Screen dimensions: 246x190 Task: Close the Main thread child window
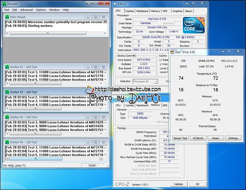103,17
